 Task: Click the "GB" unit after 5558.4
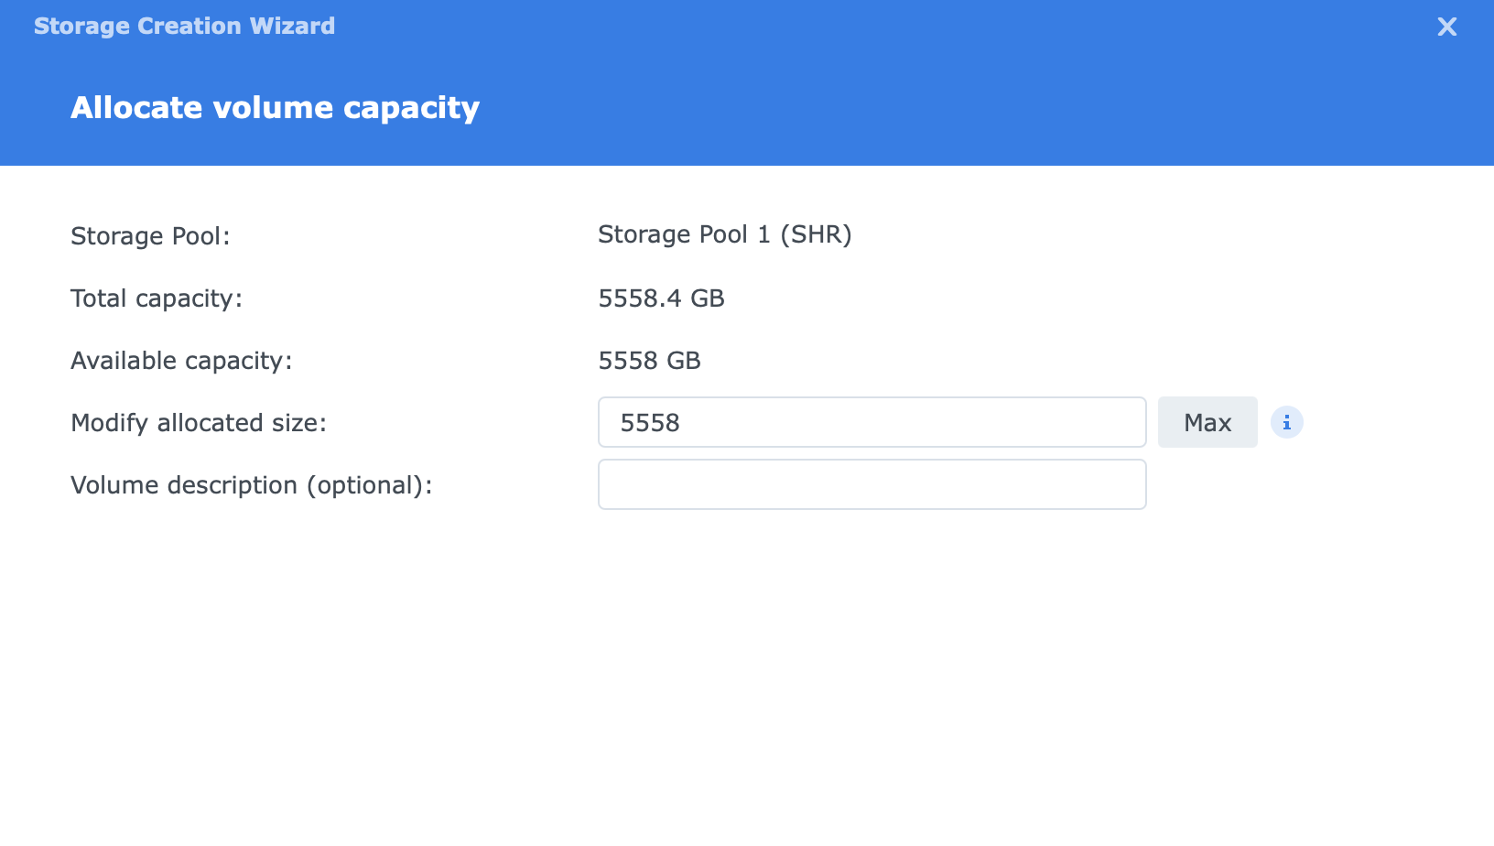707,298
